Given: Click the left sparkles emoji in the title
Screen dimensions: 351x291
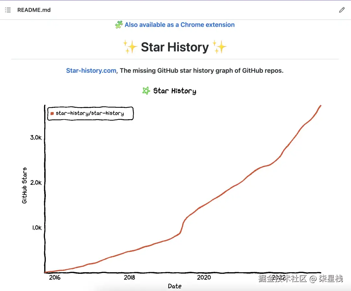Looking at the screenshot, I should click(x=130, y=47).
